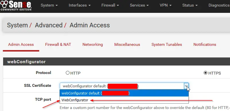Click System in the breadcrumb
This screenshot has width=230, height=111.
click(x=17, y=25)
